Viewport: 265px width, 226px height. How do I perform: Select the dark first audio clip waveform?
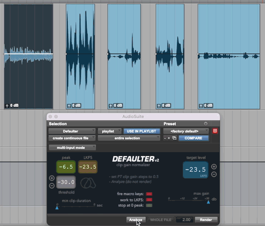click(28, 57)
